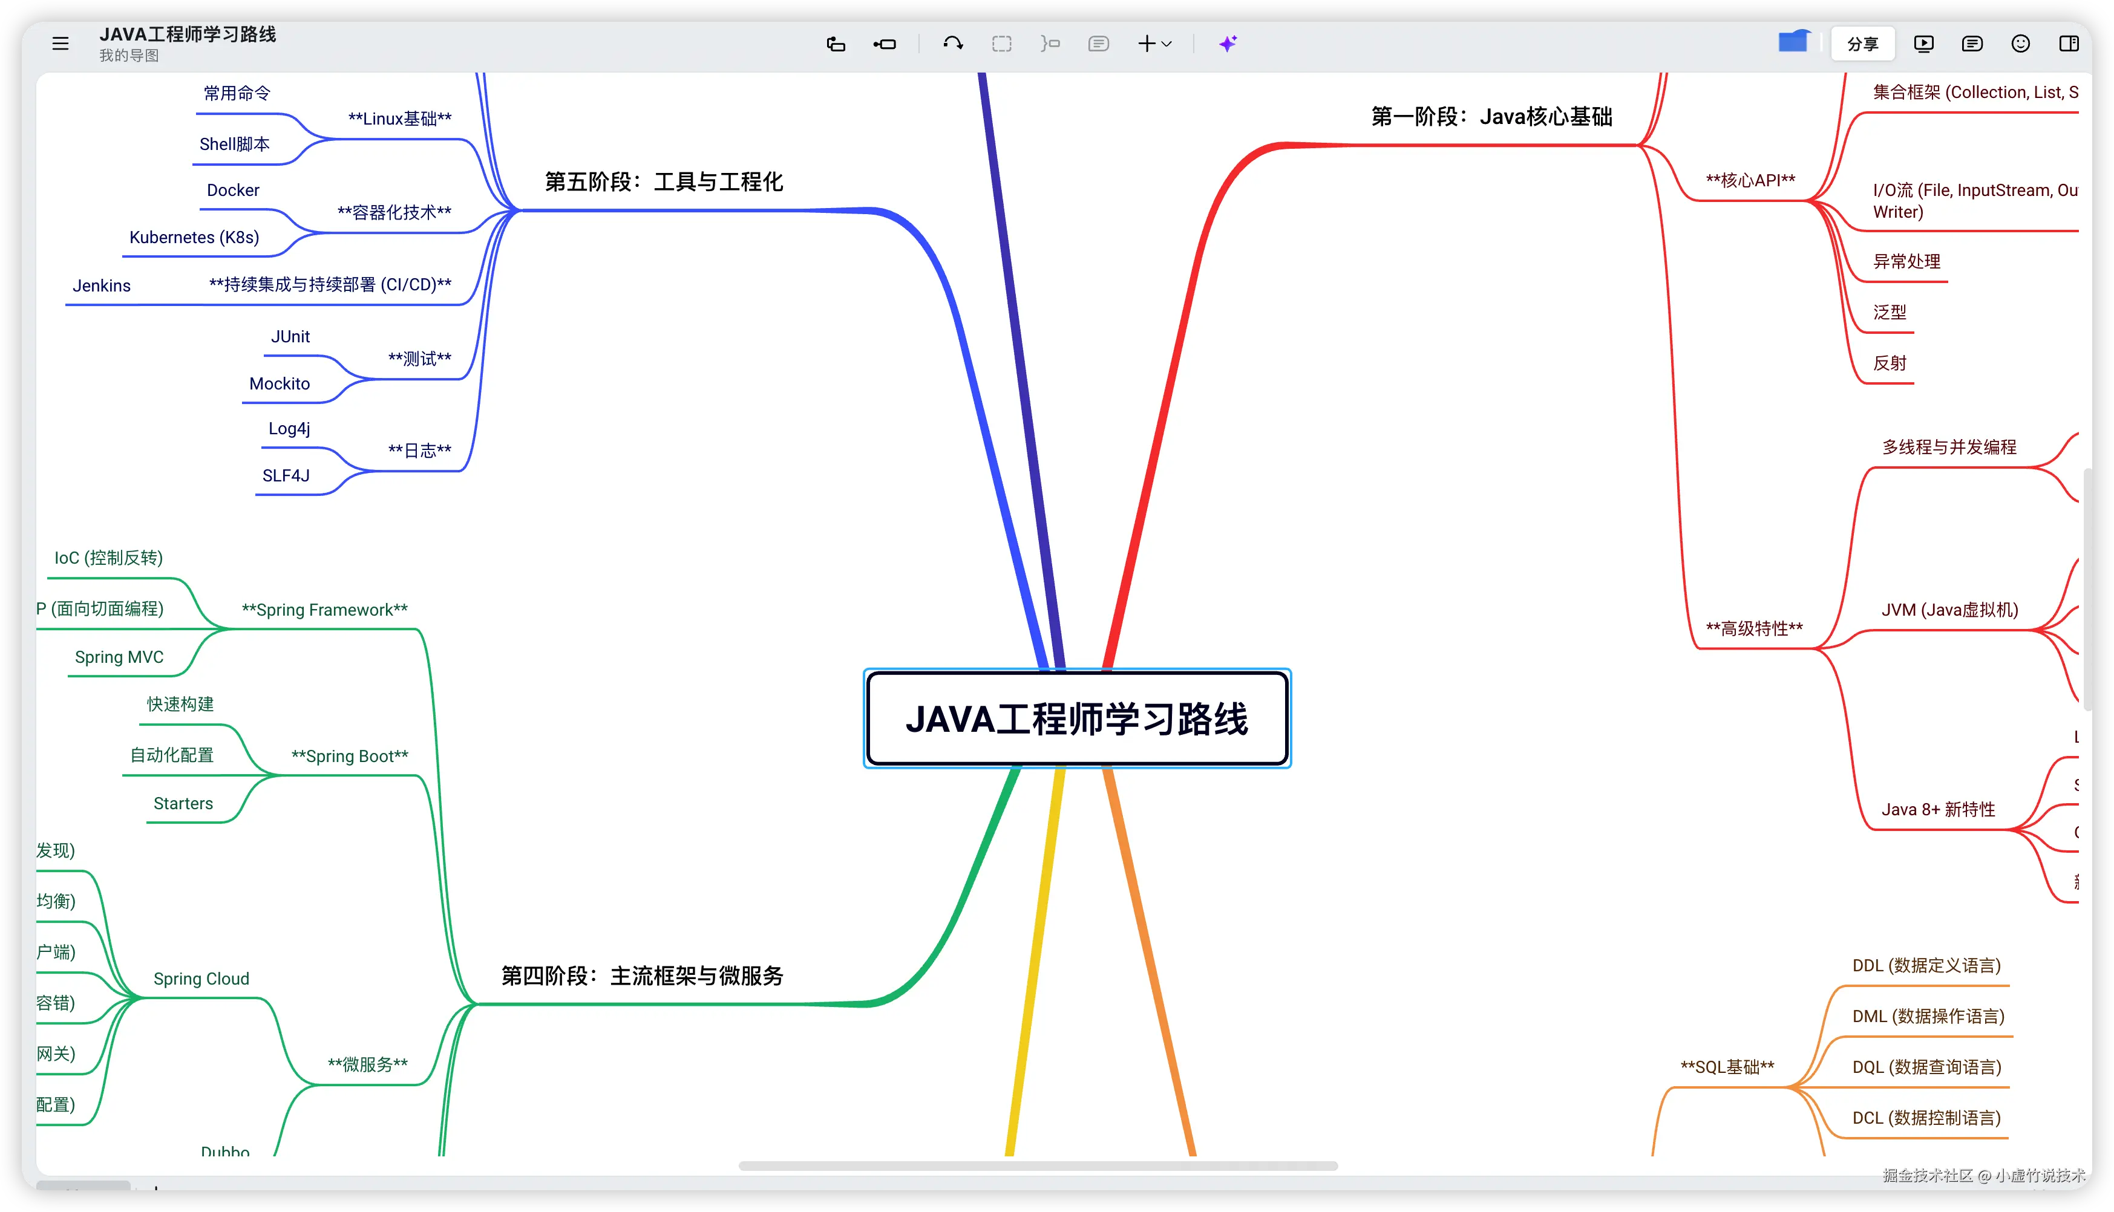Toggle the right sidebar panel
The height and width of the screenshot is (1212, 2114).
tap(2070, 44)
